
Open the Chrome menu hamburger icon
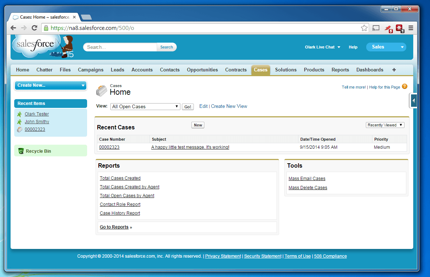coord(411,28)
